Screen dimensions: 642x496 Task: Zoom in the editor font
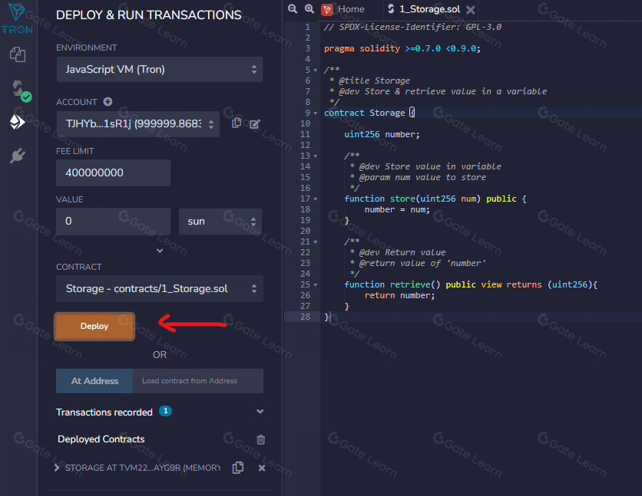pos(309,9)
